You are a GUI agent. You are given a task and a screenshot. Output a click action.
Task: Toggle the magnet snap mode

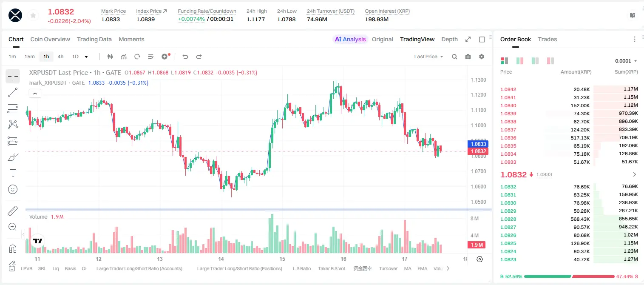13,248
